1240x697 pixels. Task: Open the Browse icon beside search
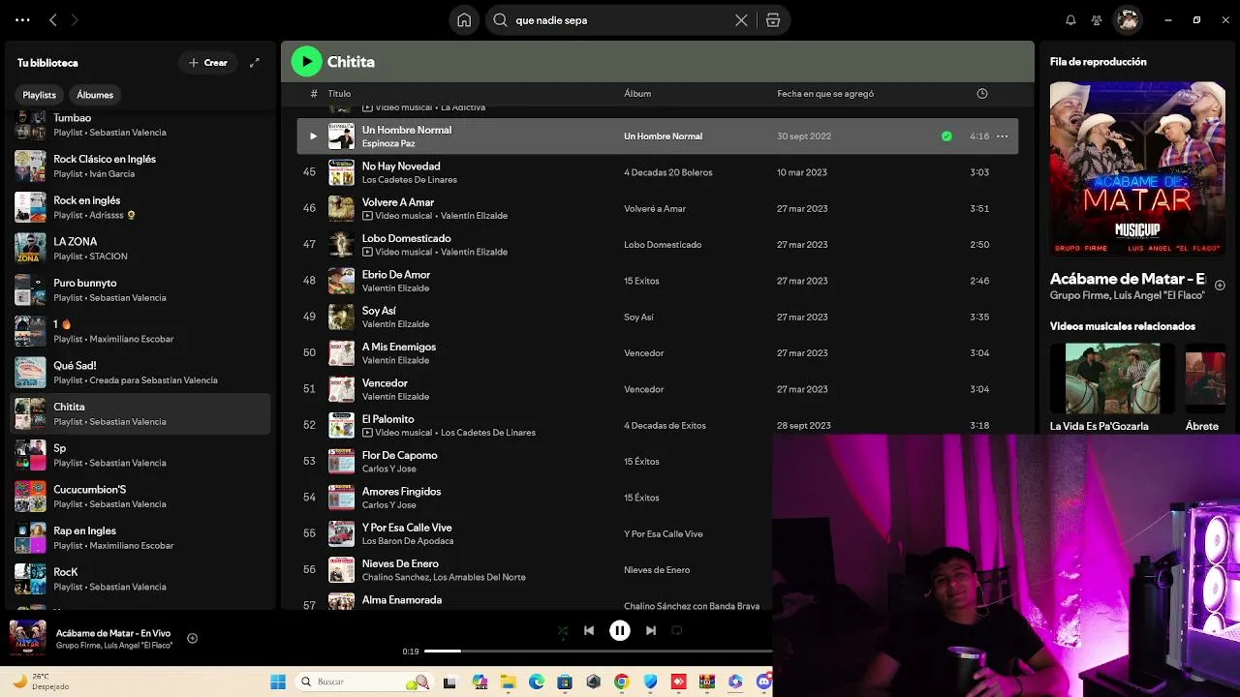pos(772,19)
